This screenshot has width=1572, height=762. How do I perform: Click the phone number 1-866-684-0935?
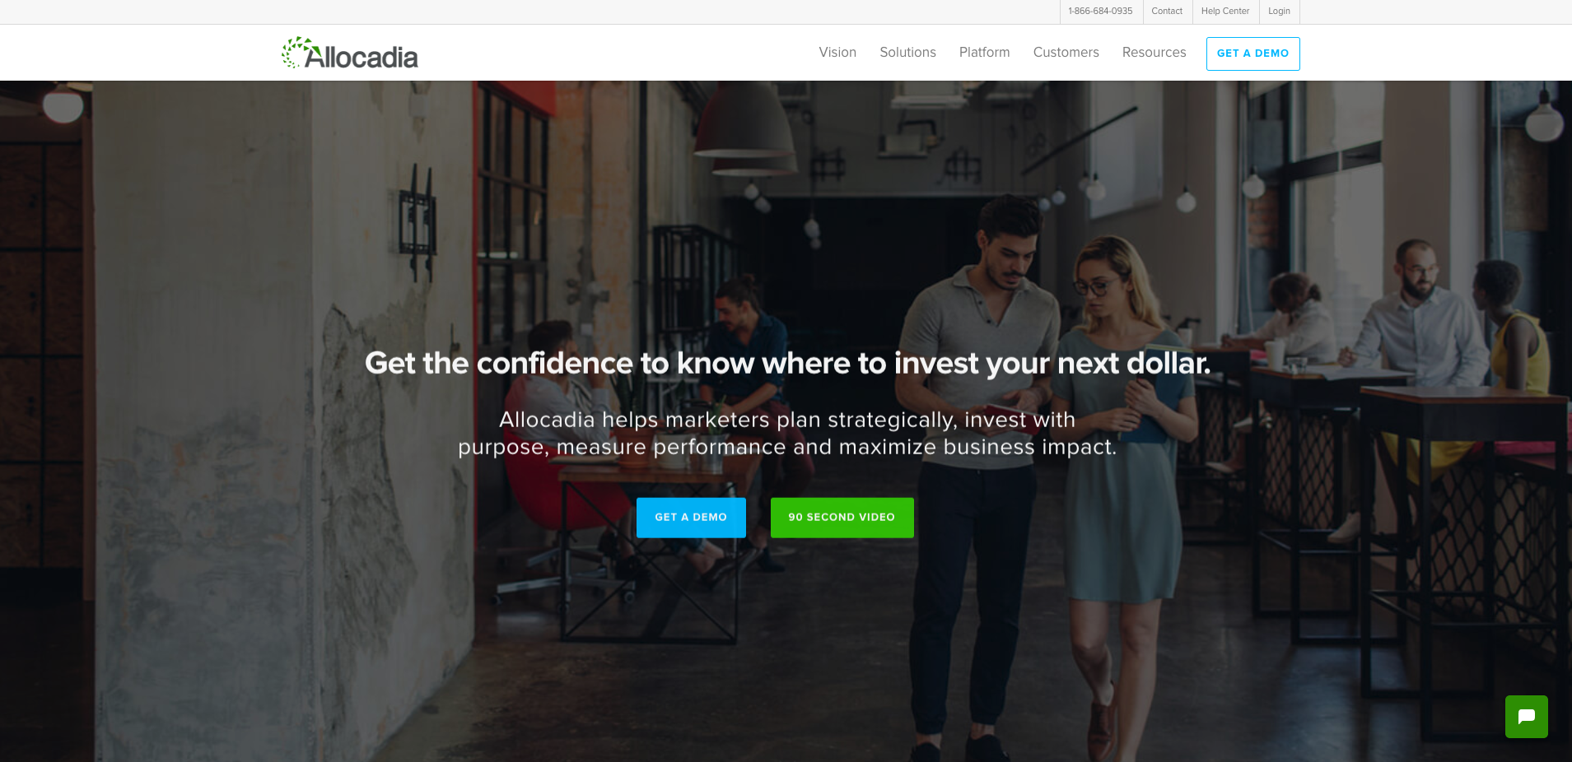1100,12
